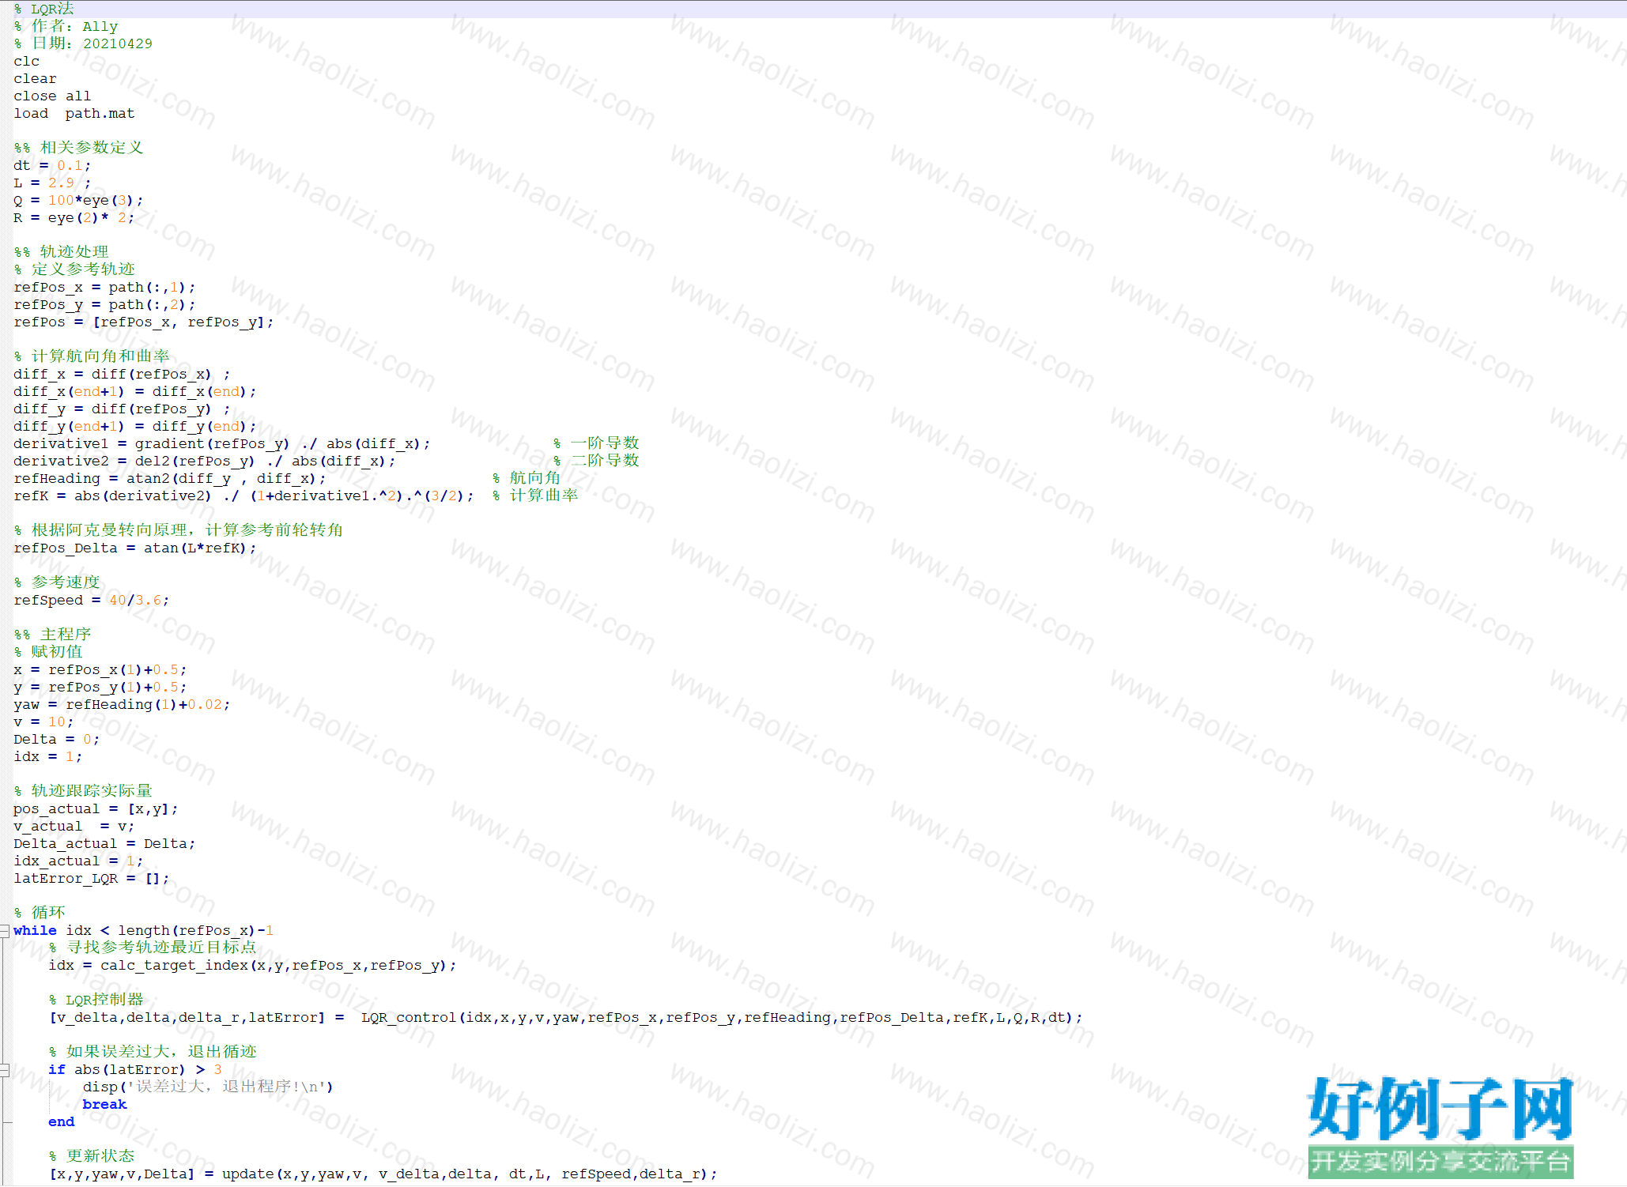Click the '%% 轨迹处理' section header
The width and height of the screenshot is (1627, 1187).
click(62, 252)
